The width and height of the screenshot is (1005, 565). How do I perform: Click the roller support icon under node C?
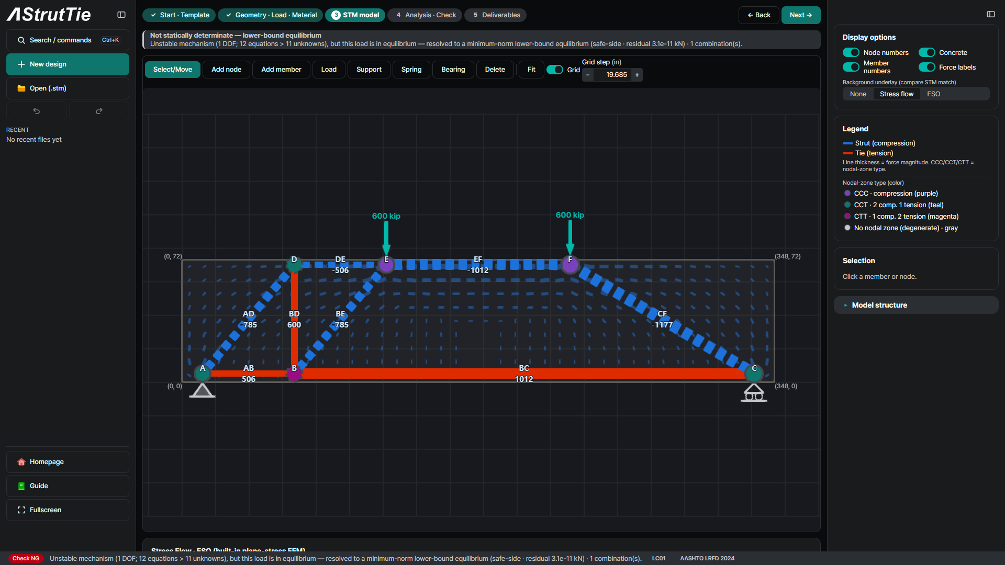pyautogui.click(x=754, y=393)
